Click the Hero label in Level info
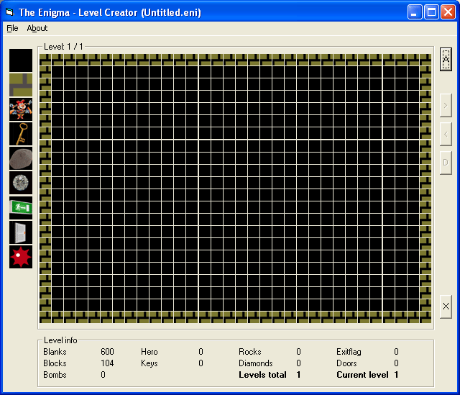The height and width of the screenshot is (395, 460). [x=149, y=352]
